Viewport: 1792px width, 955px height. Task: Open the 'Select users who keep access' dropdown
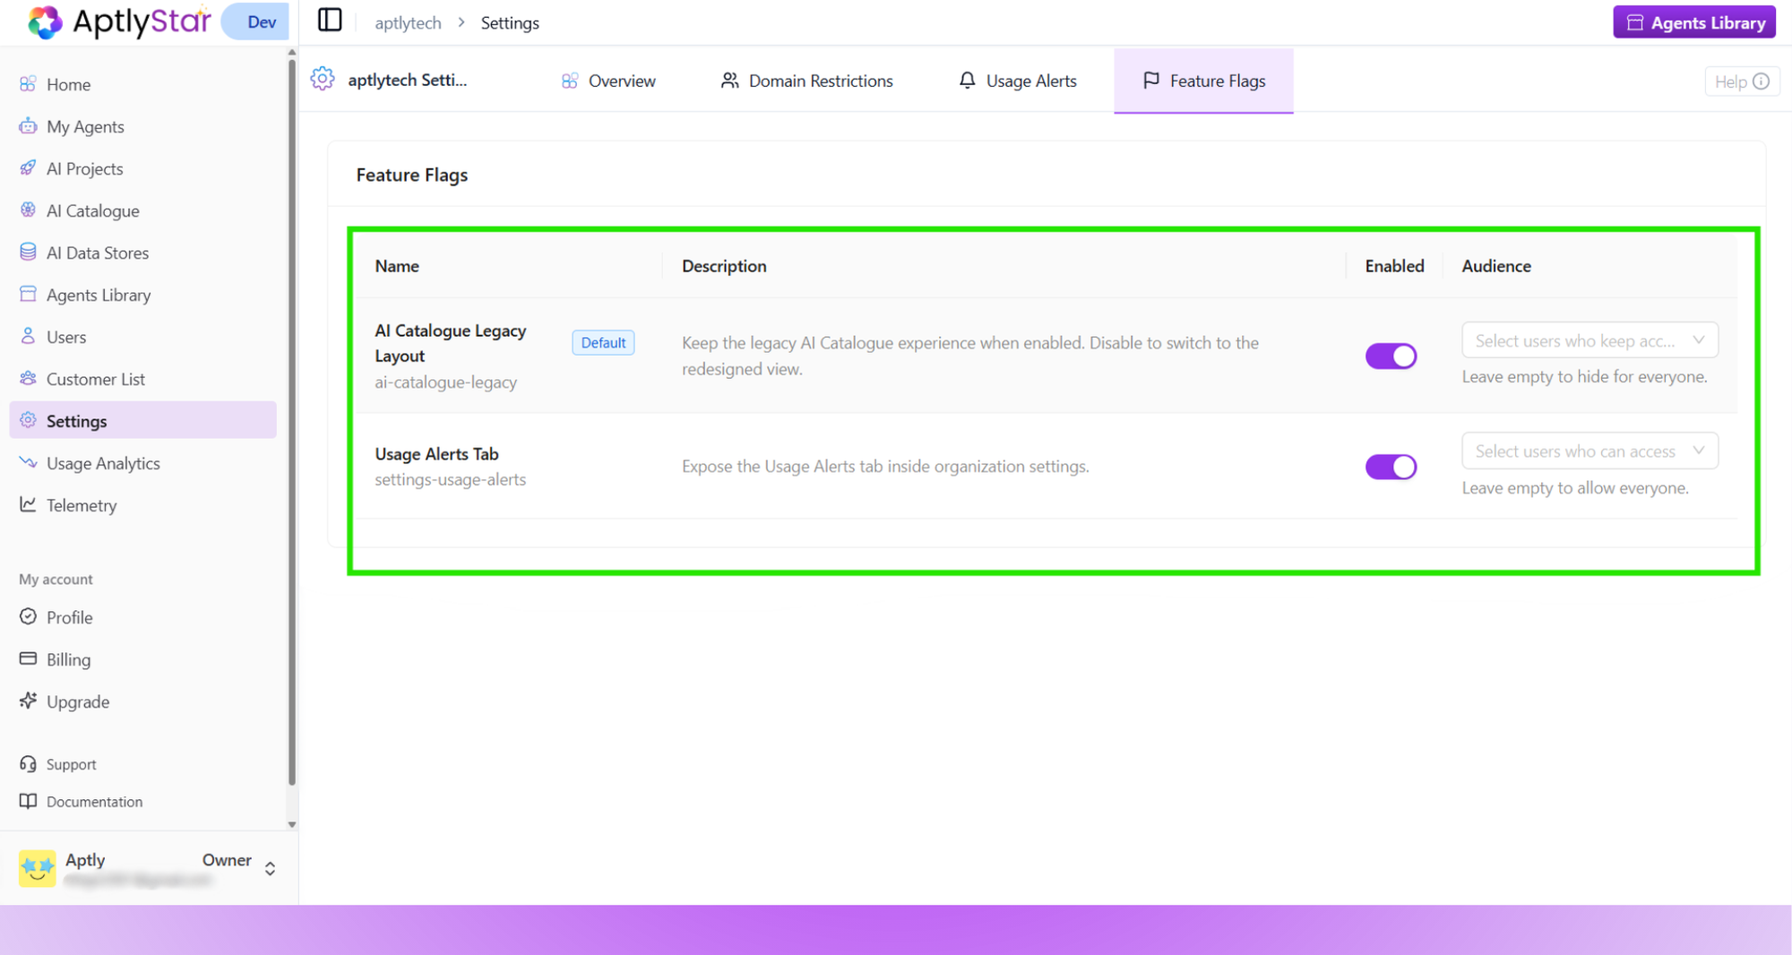click(1588, 340)
